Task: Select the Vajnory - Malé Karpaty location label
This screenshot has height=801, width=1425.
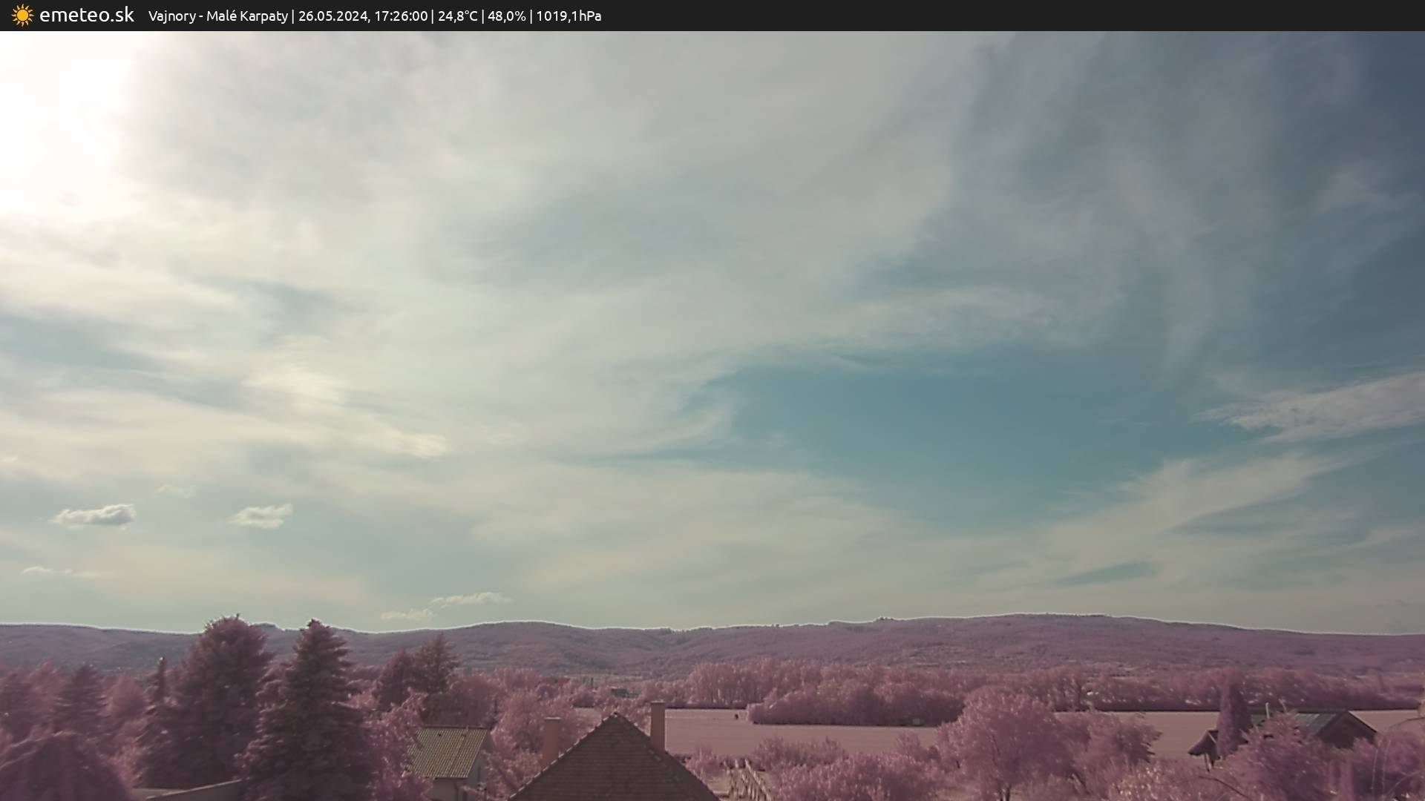Action: coord(217,16)
